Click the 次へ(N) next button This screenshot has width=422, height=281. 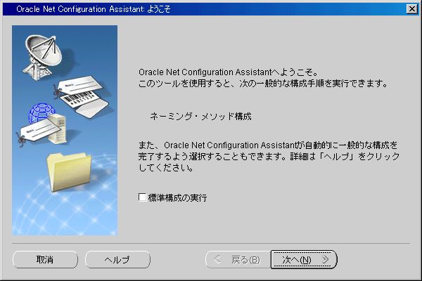(304, 259)
